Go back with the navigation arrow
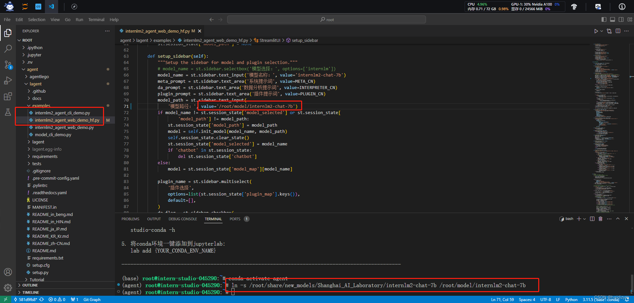This screenshot has width=634, height=303. click(212, 20)
